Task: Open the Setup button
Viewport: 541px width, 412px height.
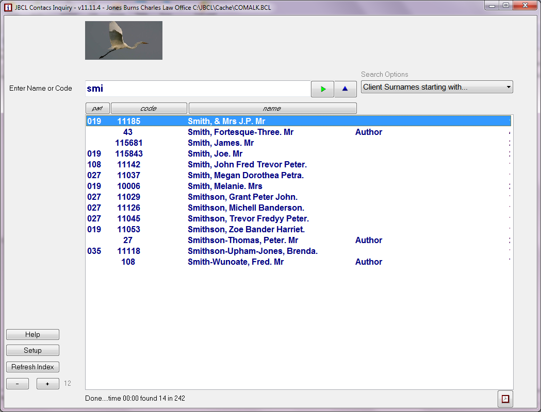Action: pyautogui.click(x=32, y=351)
